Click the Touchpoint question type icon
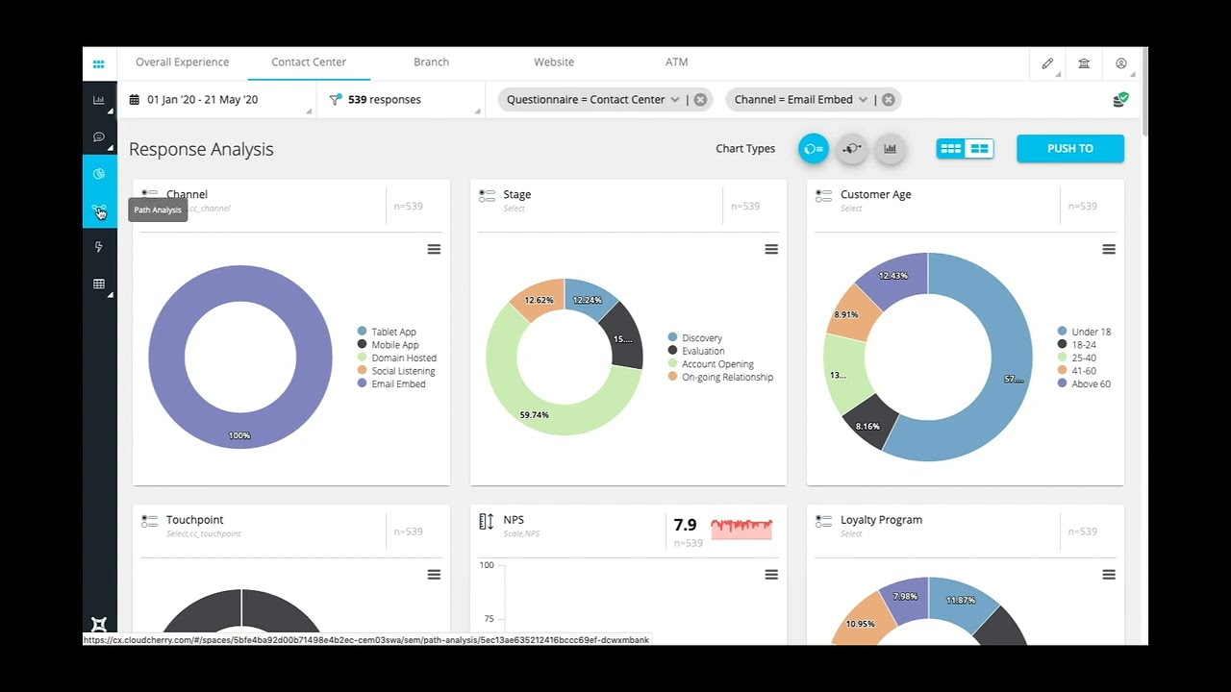The width and height of the screenshot is (1231, 692). (149, 521)
